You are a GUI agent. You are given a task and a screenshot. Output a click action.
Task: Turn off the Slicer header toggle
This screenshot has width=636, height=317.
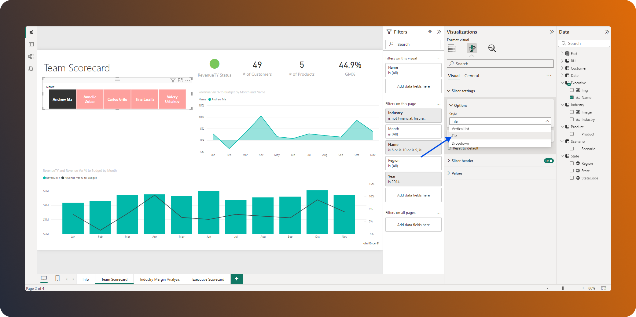coord(549,160)
